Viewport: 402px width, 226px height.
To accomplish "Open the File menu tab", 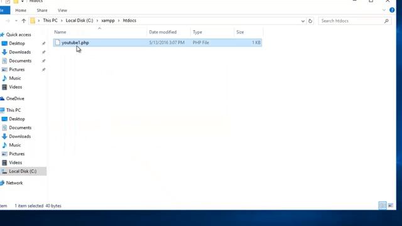I will [x=4, y=11].
